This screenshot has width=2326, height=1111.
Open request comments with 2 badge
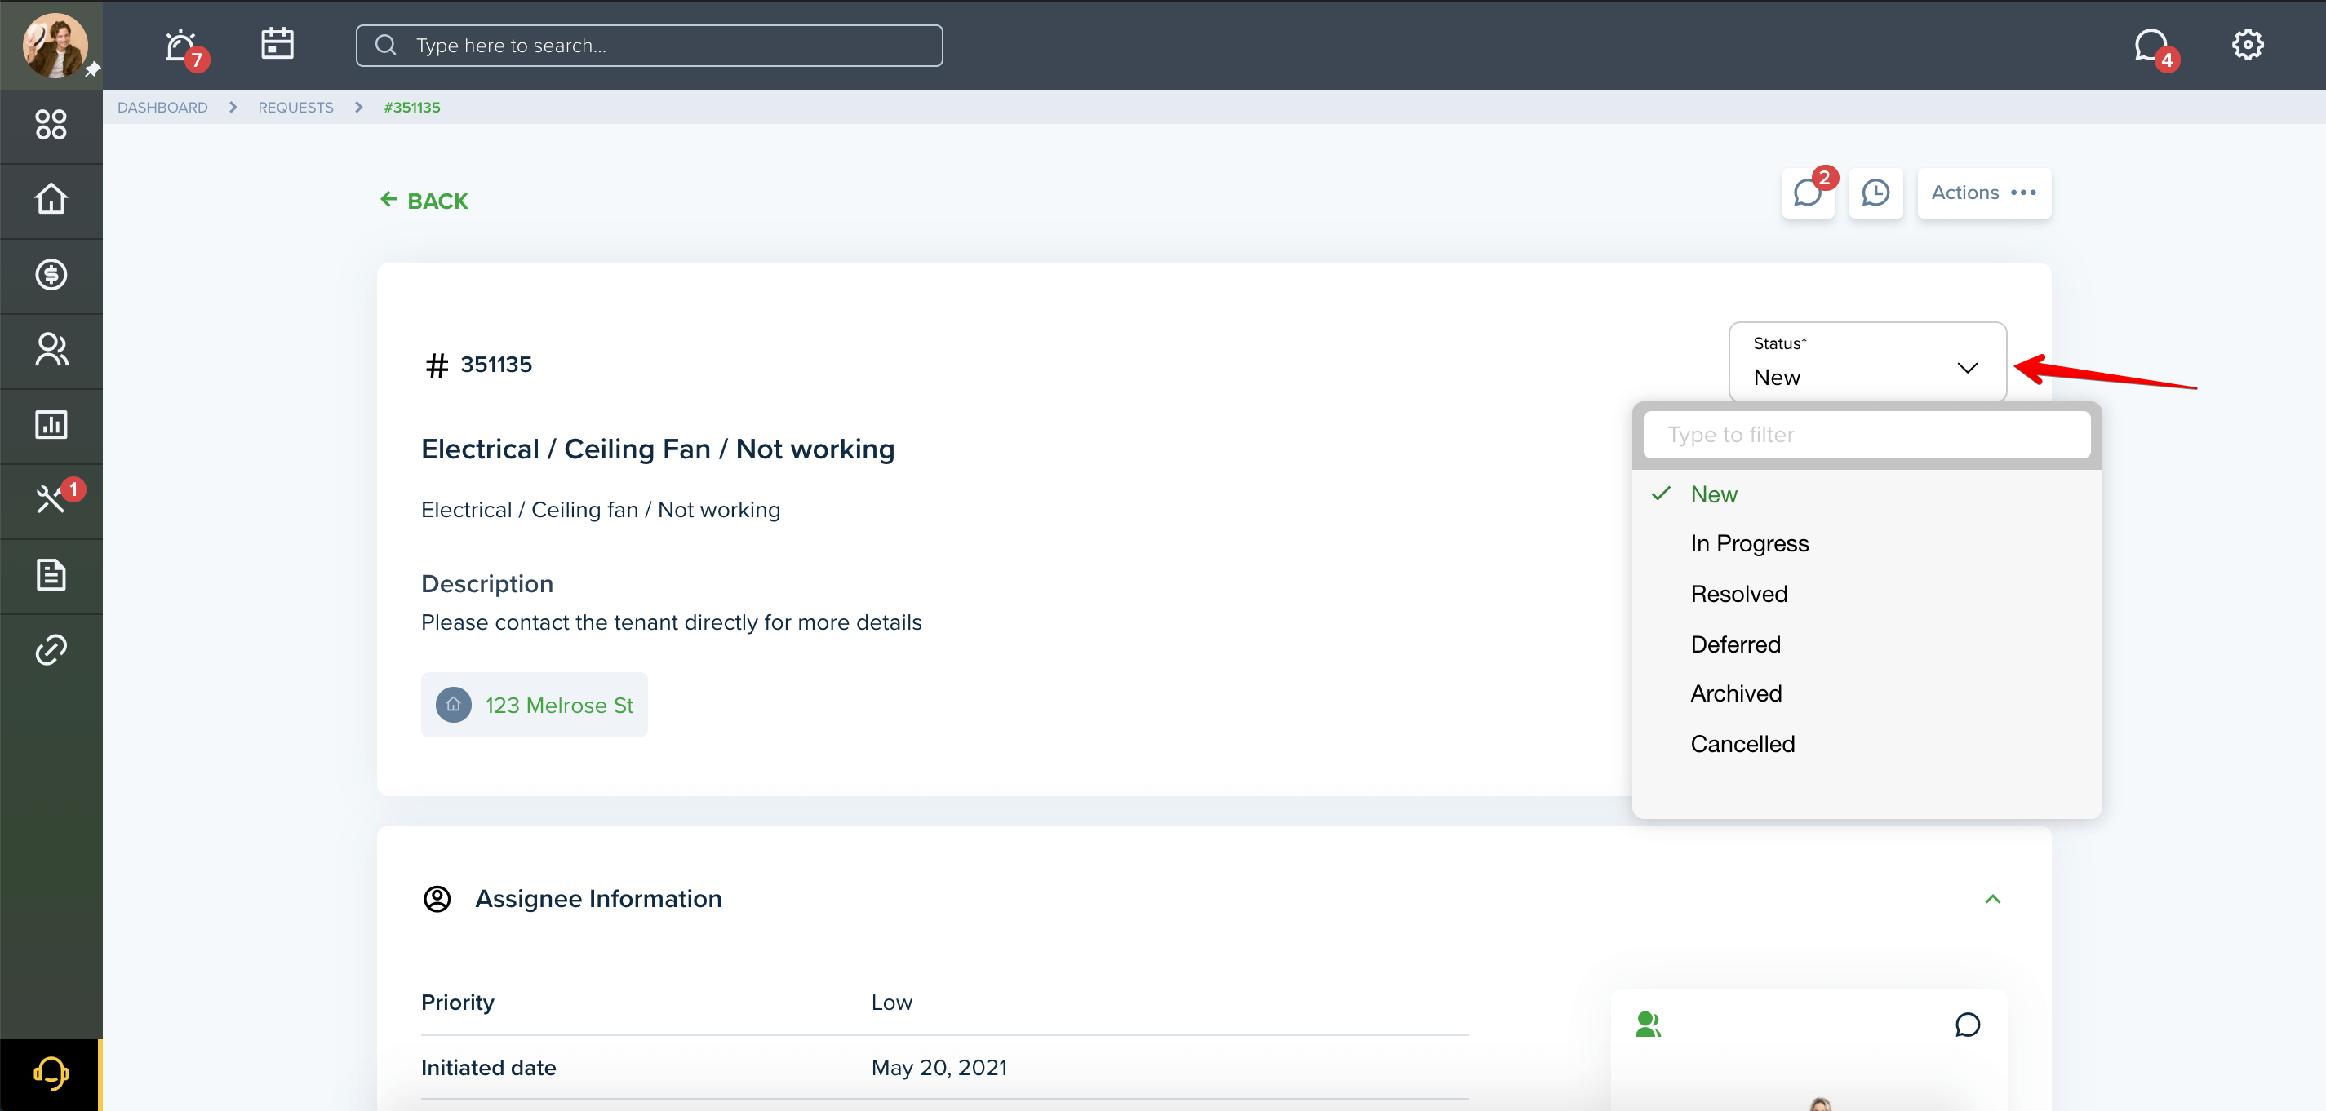pos(1808,193)
